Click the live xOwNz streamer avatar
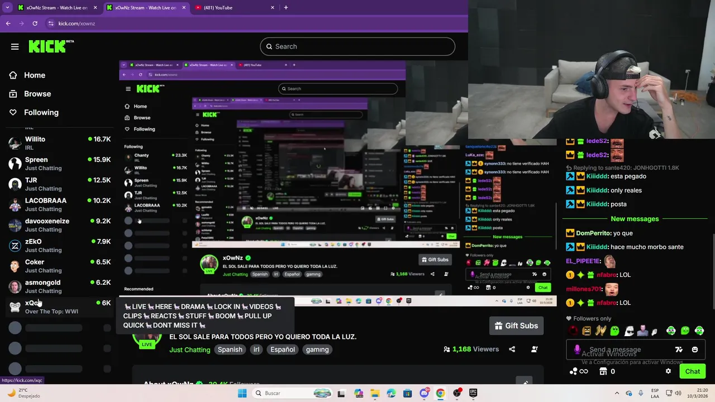The height and width of the screenshot is (402, 715). pos(147,337)
